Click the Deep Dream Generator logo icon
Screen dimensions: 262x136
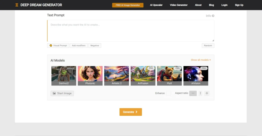pyautogui.click(x=17, y=5)
